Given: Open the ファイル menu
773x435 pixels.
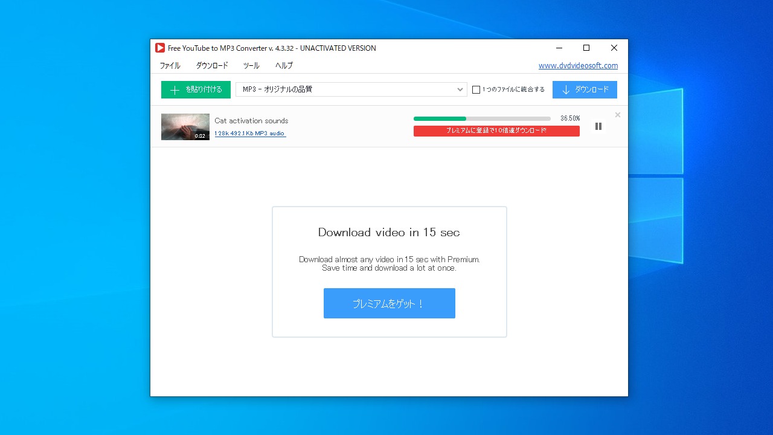Looking at the screenshot, I should 170,65.
